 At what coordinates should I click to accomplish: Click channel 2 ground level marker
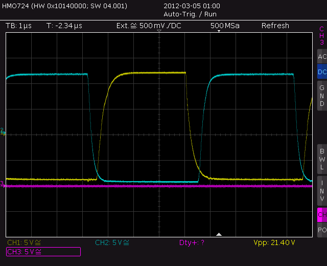[x=3, y=132]
